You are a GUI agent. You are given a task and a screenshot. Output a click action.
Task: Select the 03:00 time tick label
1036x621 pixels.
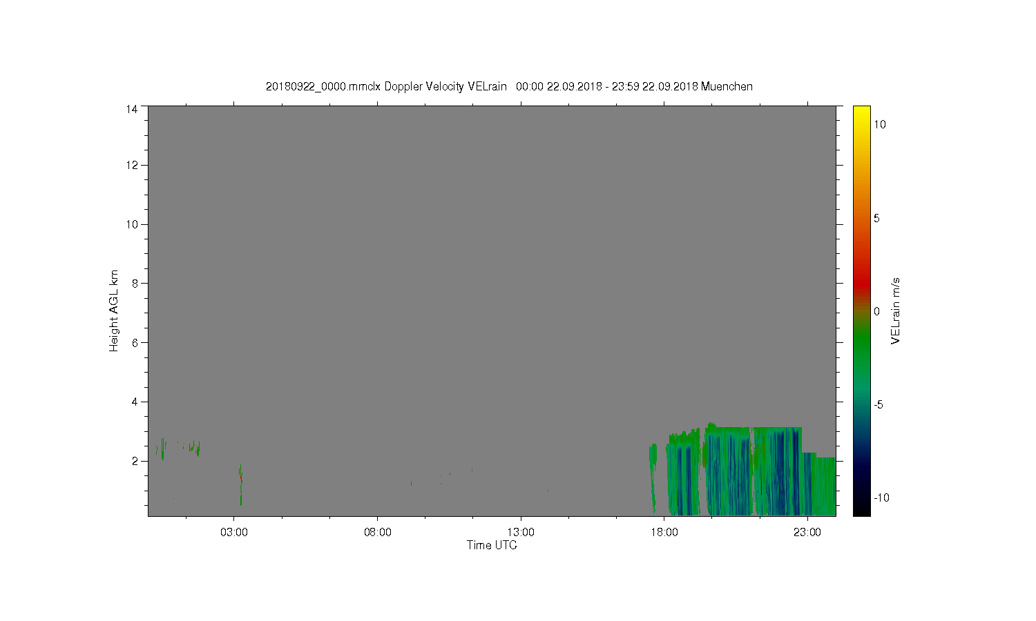234,533
